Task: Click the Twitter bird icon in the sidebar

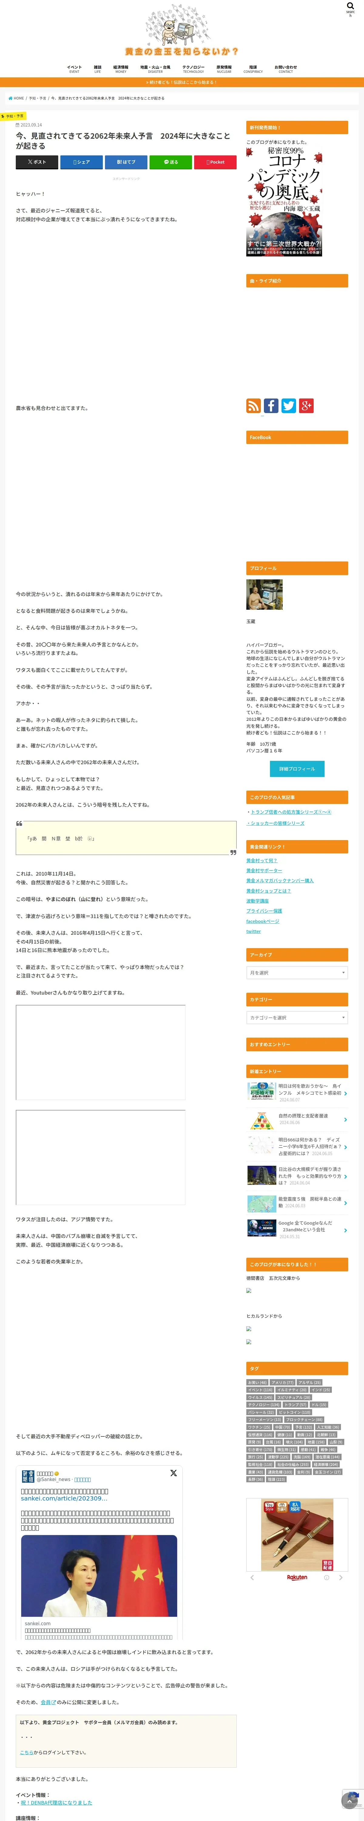Action: click(288, 405)
